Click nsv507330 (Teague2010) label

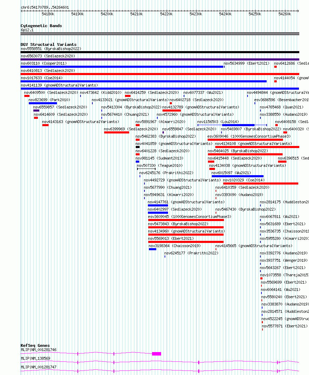[160, 165]
